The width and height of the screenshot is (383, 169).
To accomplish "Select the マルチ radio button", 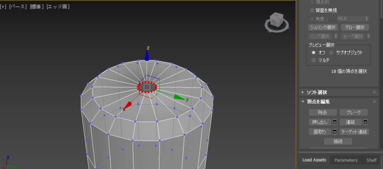I will click(x=314, y=60).
